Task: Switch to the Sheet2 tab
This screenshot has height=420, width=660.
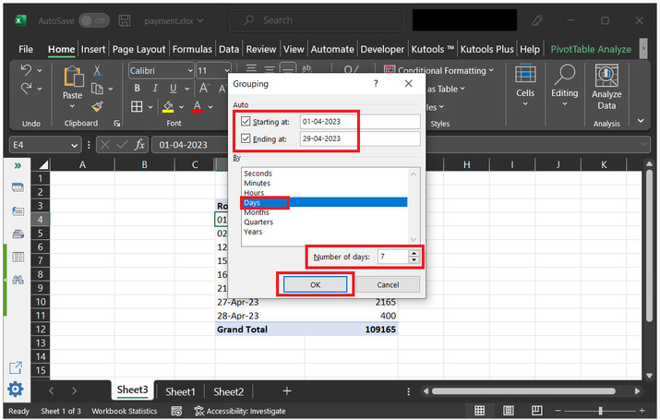Action: pos(229,391)
